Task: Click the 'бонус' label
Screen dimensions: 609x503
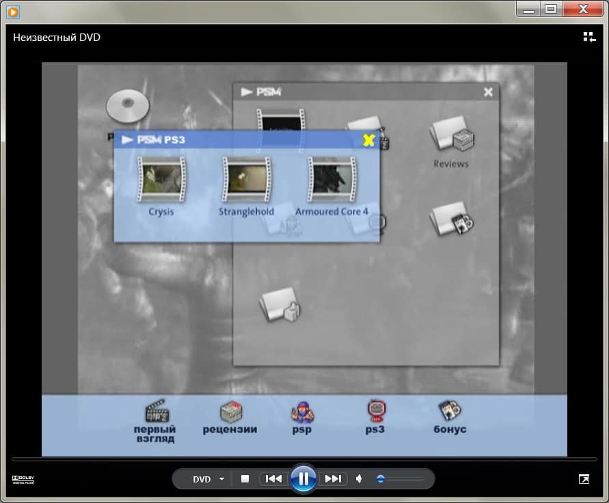Action: click(x=450, y=429)
